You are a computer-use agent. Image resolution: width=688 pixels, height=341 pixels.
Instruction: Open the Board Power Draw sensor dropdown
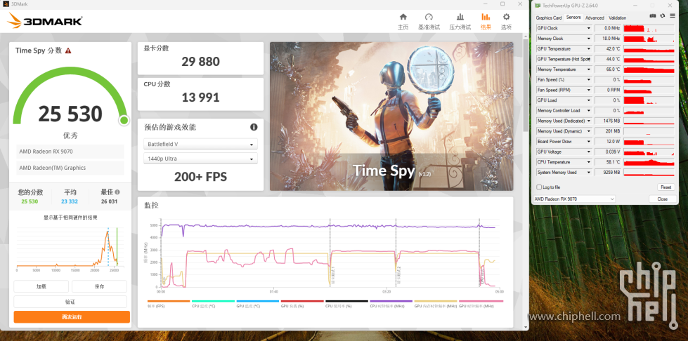(589, 142)
